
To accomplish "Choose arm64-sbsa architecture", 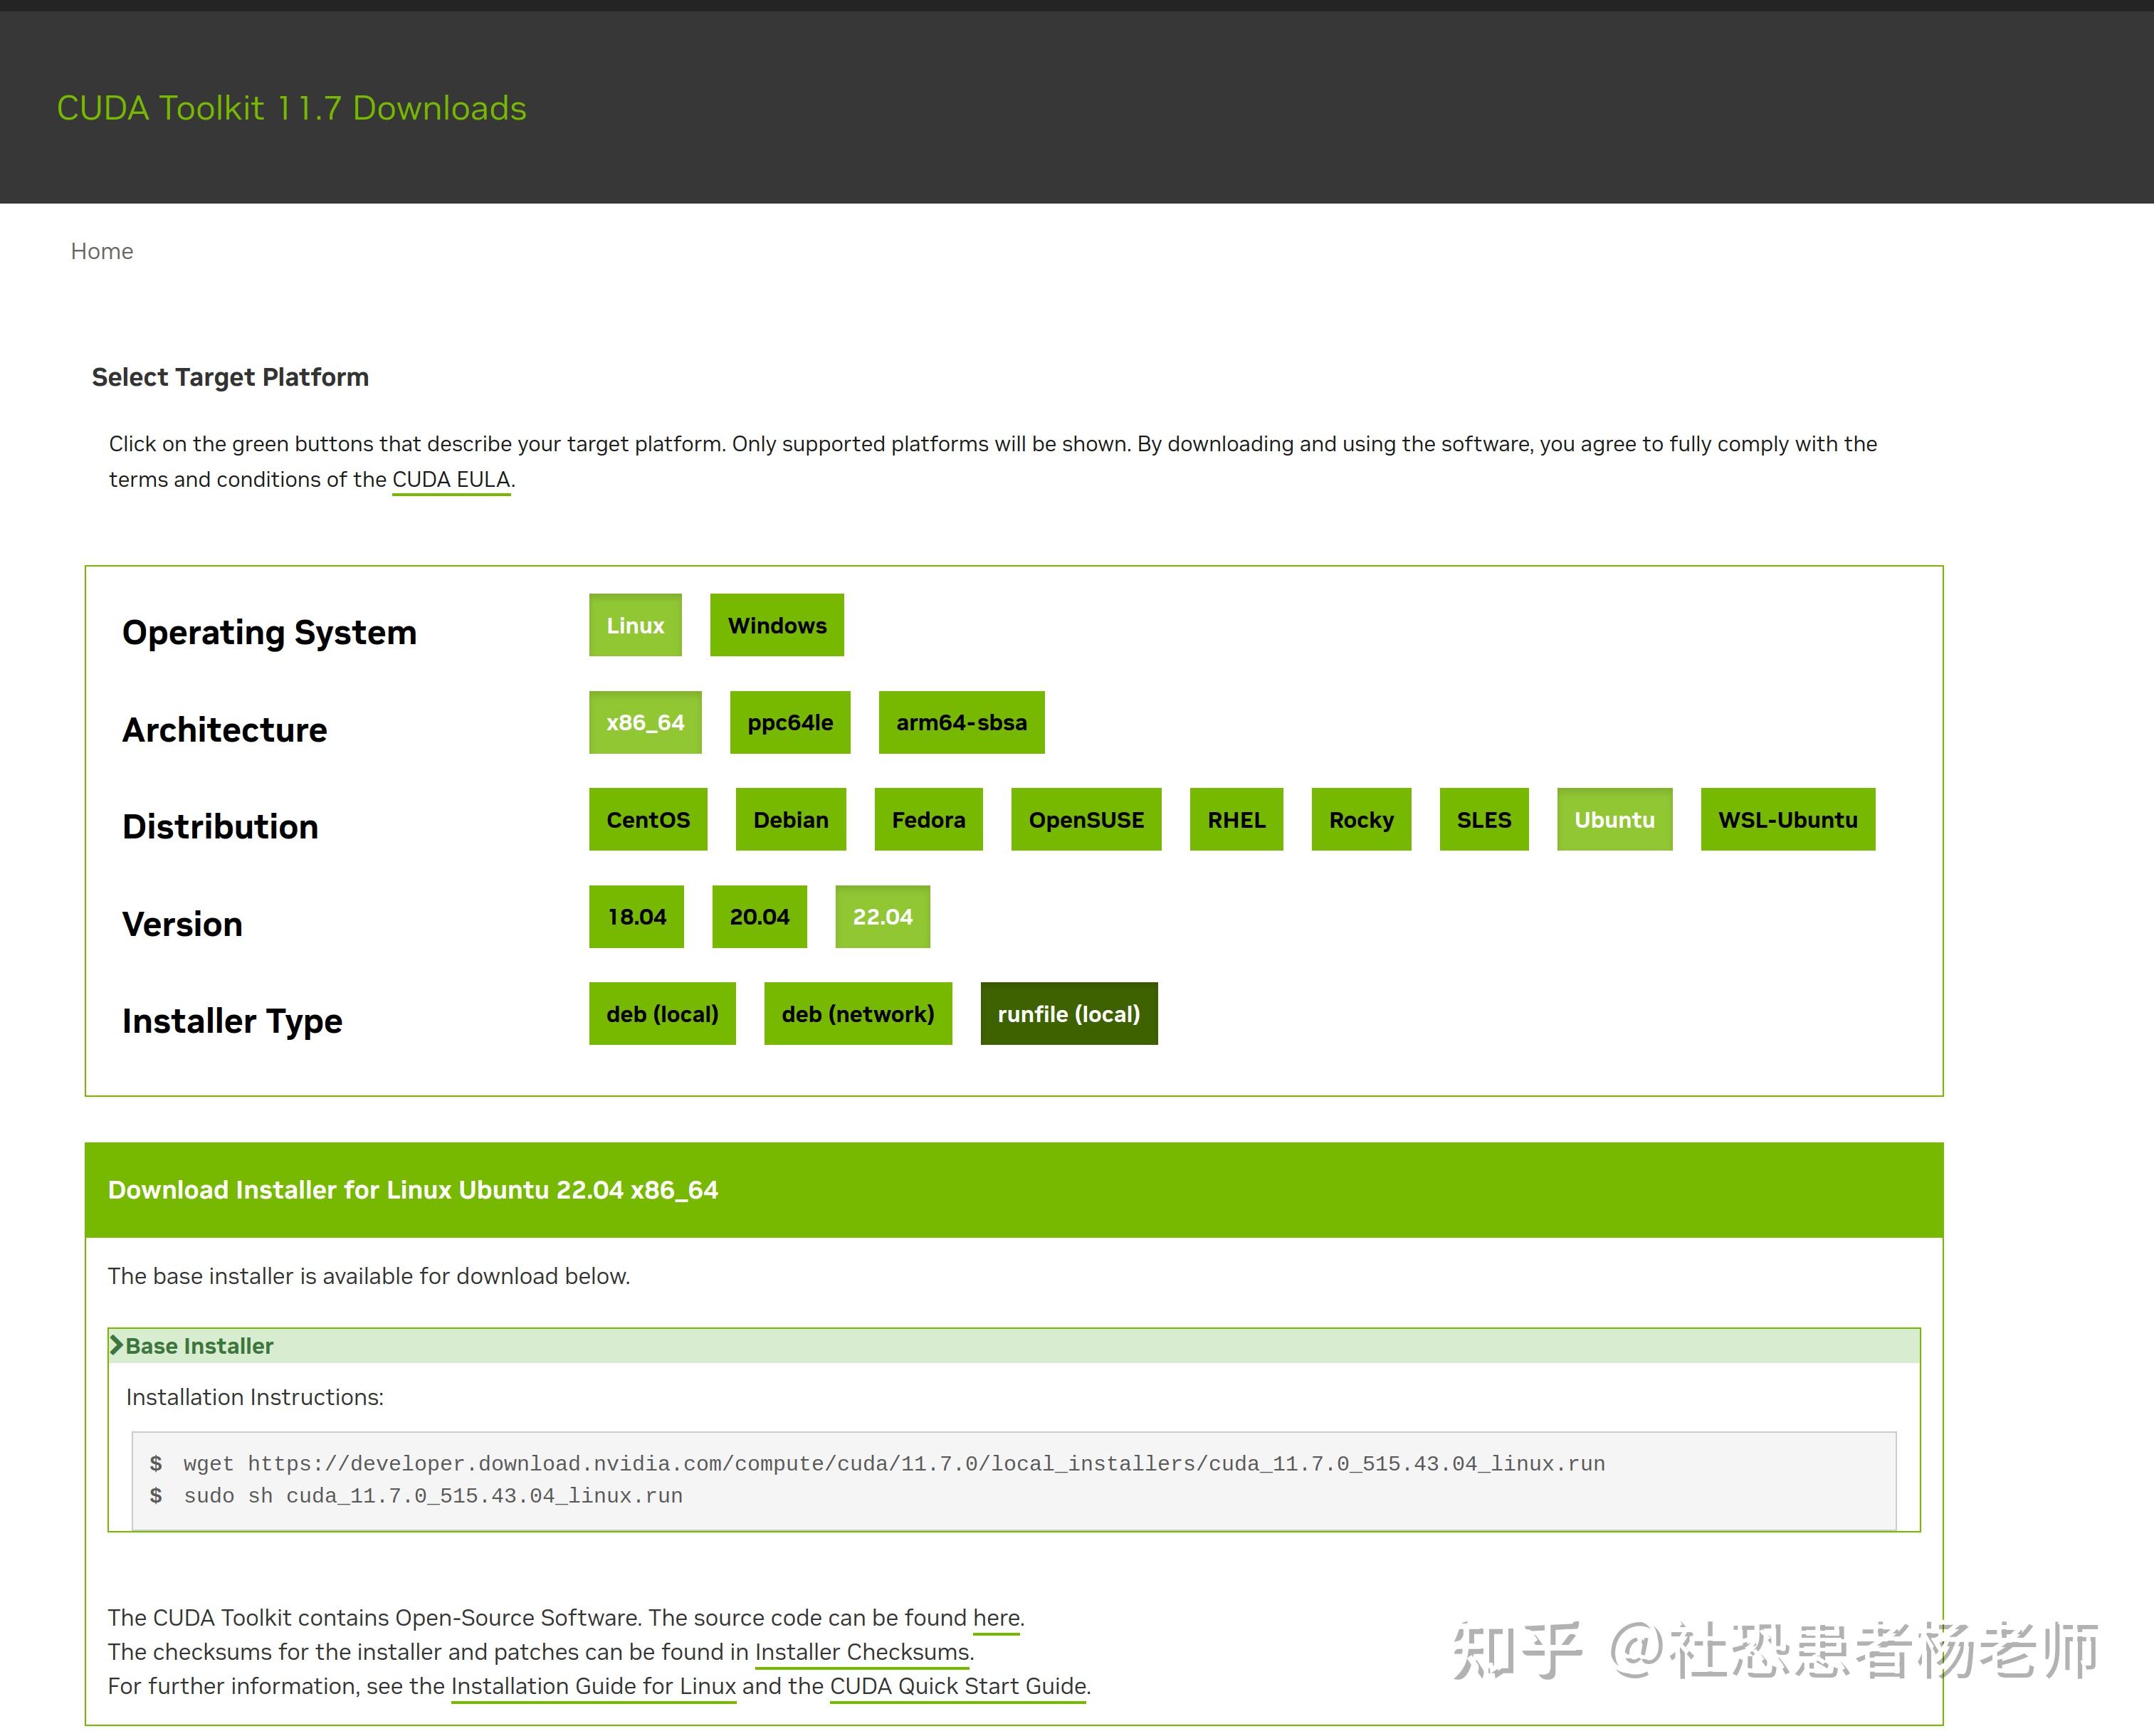I will (x=960, y=722).
